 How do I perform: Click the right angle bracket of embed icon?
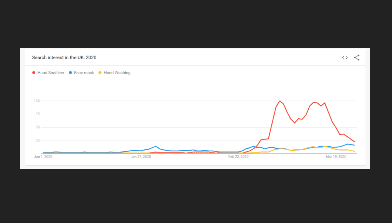click(346, 58)
